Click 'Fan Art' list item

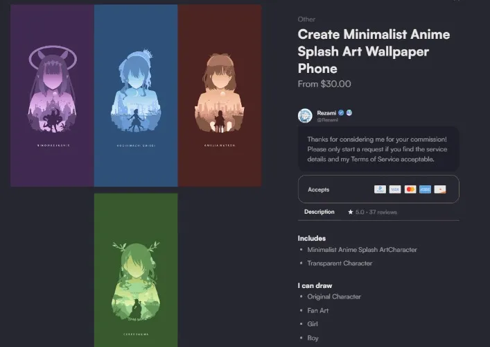(317, 310)
